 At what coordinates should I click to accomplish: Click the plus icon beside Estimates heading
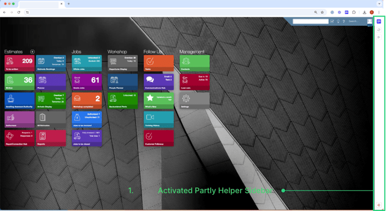32,52
